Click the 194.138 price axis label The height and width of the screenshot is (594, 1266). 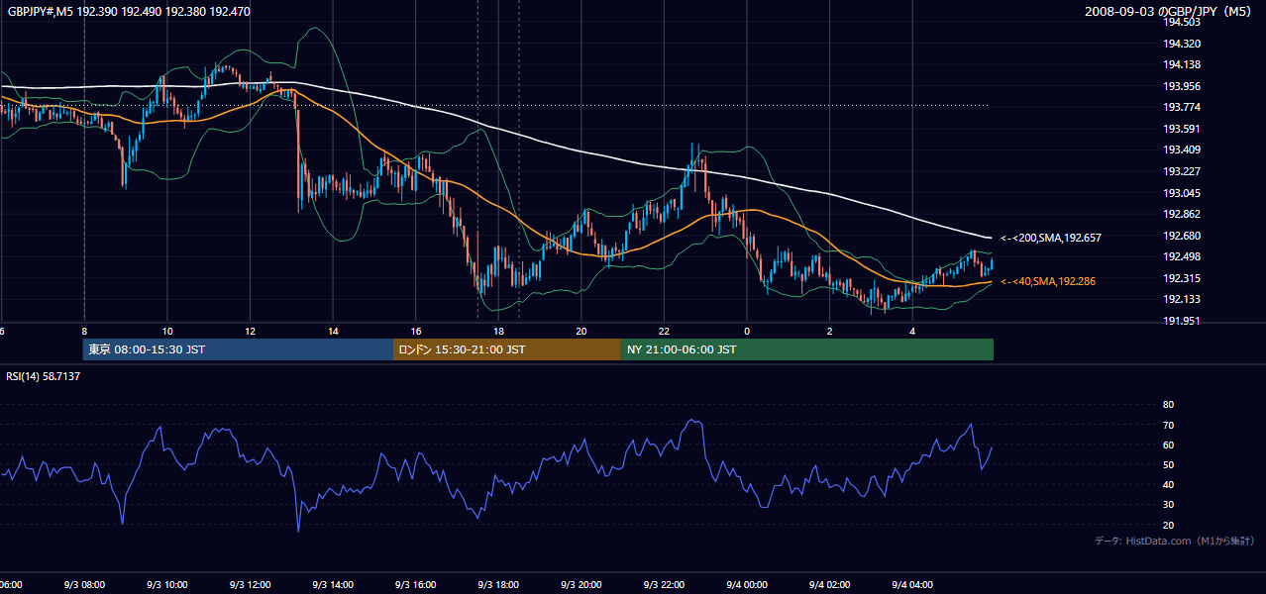tap(1181, 64)
